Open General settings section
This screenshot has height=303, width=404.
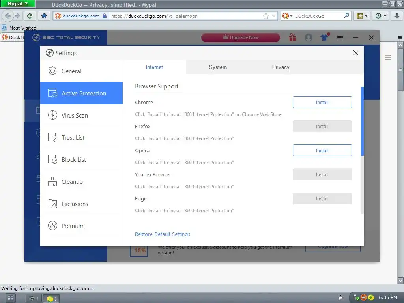point(81,71)
